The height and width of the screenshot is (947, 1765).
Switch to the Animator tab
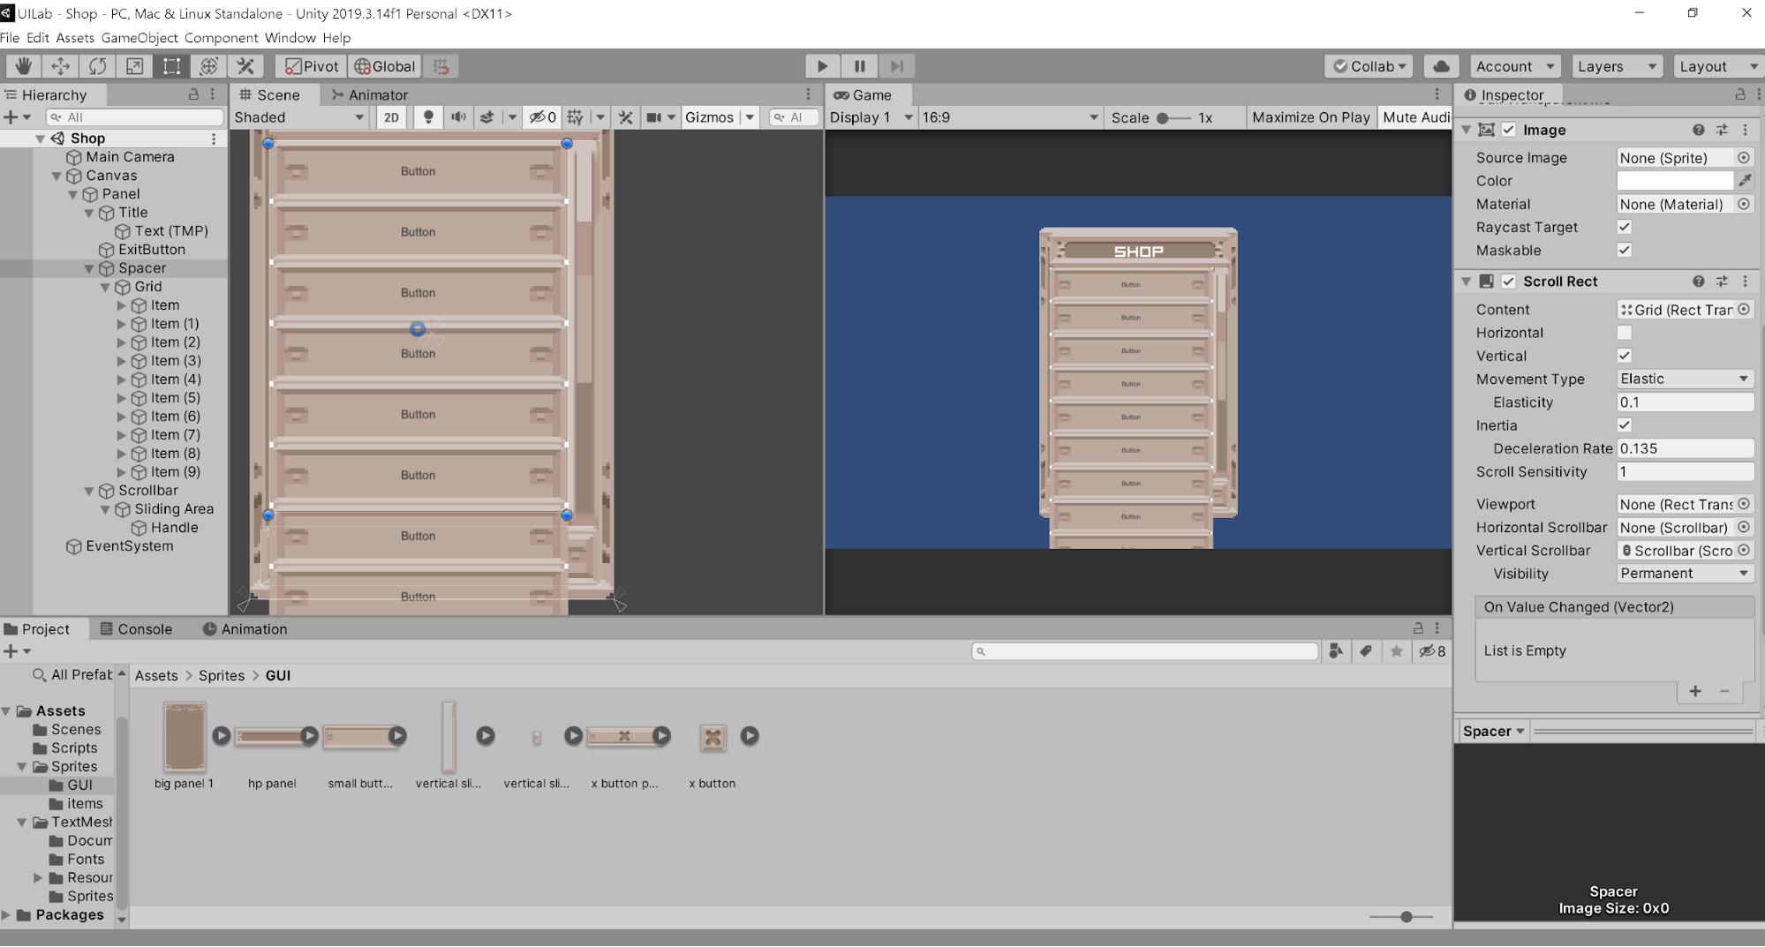[369, 94]
